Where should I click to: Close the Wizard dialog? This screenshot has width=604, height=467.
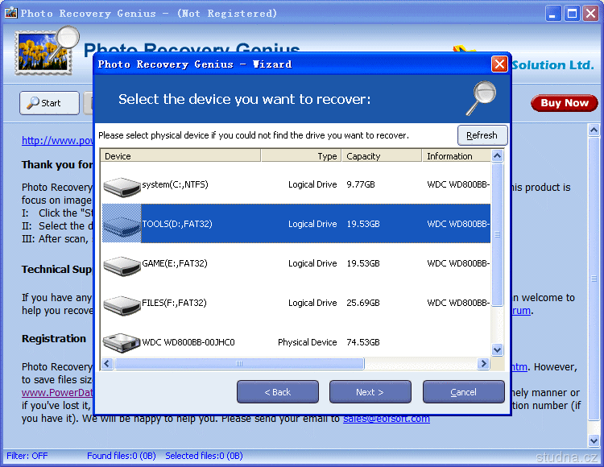coord(499,64)
